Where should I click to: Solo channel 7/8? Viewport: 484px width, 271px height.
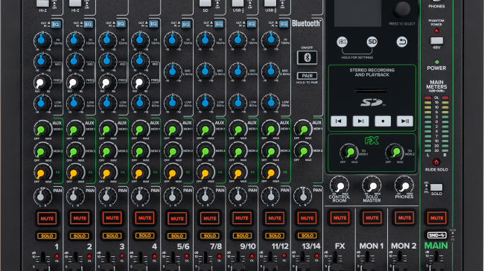(209, 236)
